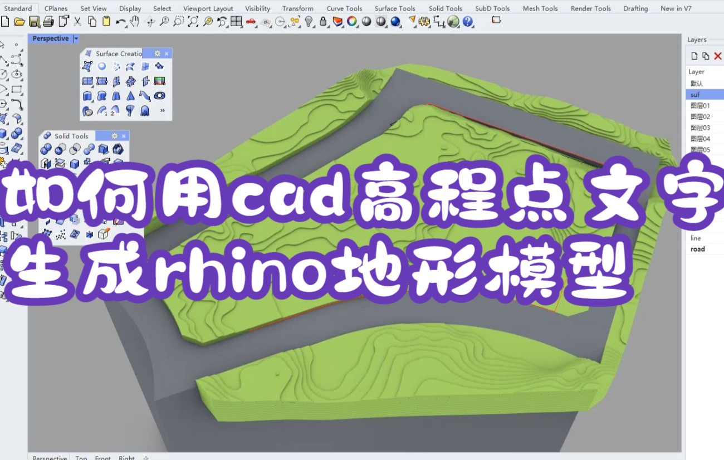
Task: Click the red car Set View icon
Action: tap(251, 22)
